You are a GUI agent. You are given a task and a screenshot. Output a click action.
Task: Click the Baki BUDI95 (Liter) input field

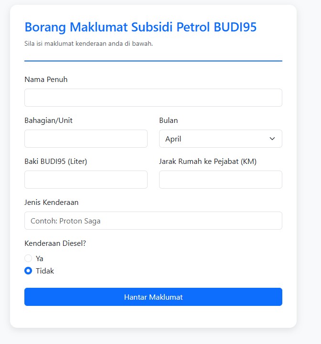click(86, 180)
